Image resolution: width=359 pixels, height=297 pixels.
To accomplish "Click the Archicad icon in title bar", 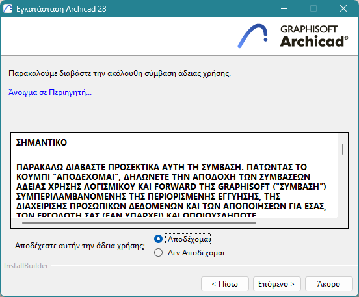I will (x=8, y=9).
